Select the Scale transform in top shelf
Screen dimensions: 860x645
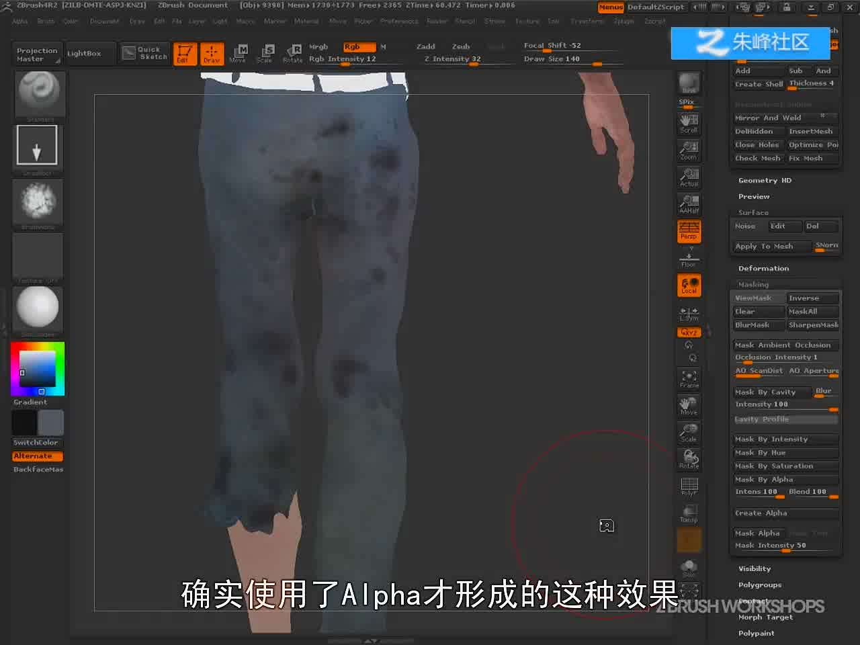tap(265, 53)
